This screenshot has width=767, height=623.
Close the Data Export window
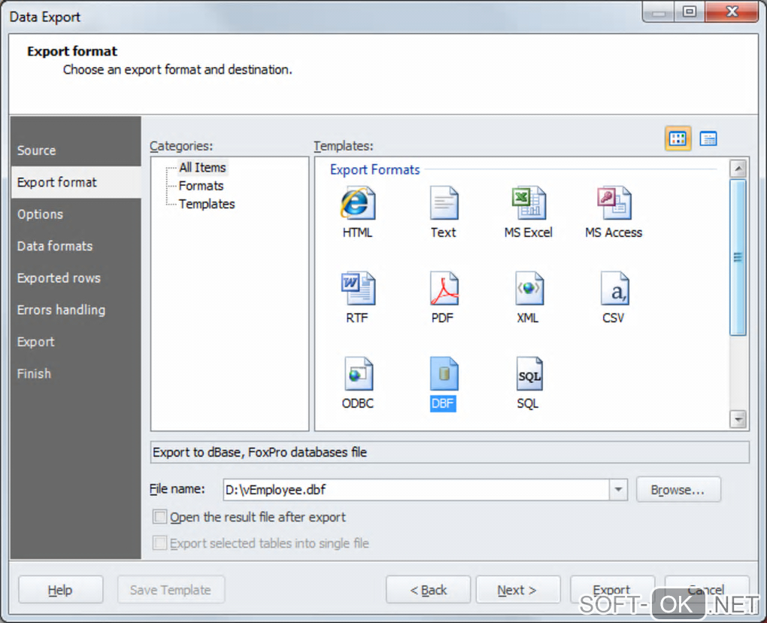tap(732, 12)
